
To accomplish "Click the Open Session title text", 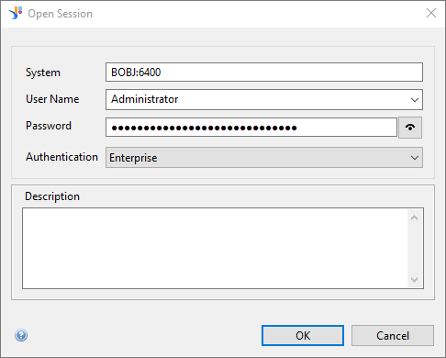I will pos(61,14).
